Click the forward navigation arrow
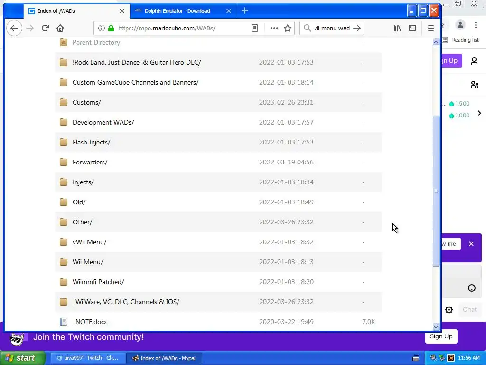Viewport: 486px width, 365px height. click(x=30, y=28)
